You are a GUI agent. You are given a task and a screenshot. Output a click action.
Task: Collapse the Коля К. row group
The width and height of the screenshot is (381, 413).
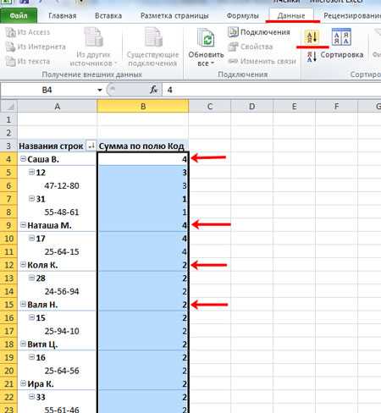point(23,264)
